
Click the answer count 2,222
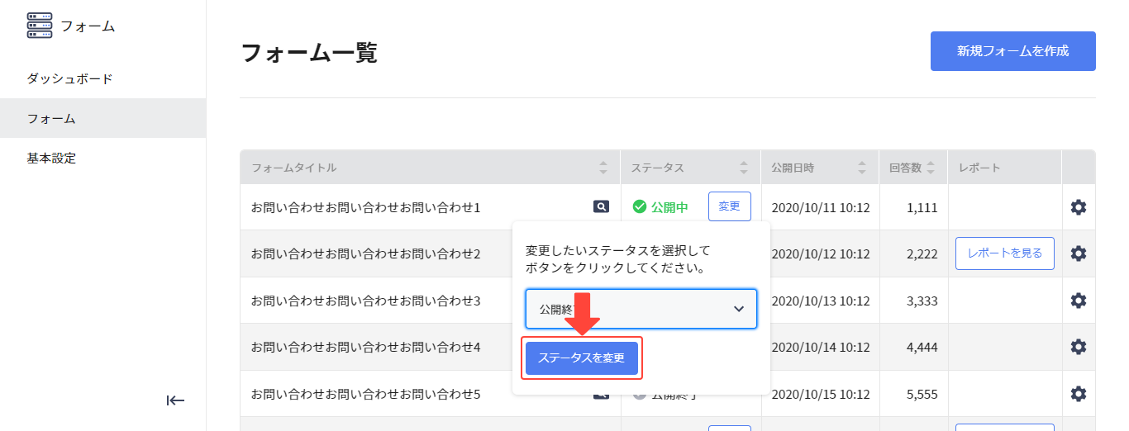click(922, 253)
